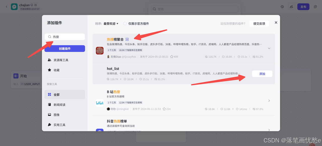Click the magnifier icon in plugin search box
Image resolution: width=322 pixels, height=146 pixels.
[x=50, y=37]
